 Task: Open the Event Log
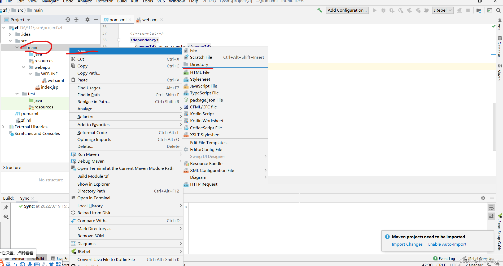point(444,259)
